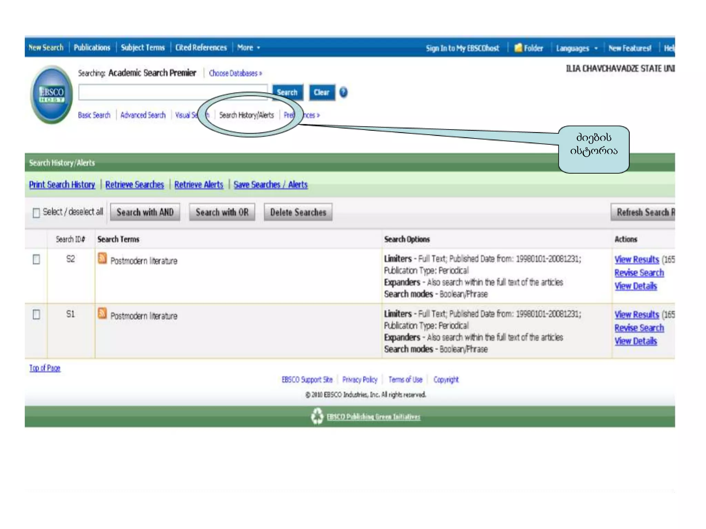The width and height of the screenshot is (706, 529).
Task: Check the box for search S2
Action: pos(36,259)
